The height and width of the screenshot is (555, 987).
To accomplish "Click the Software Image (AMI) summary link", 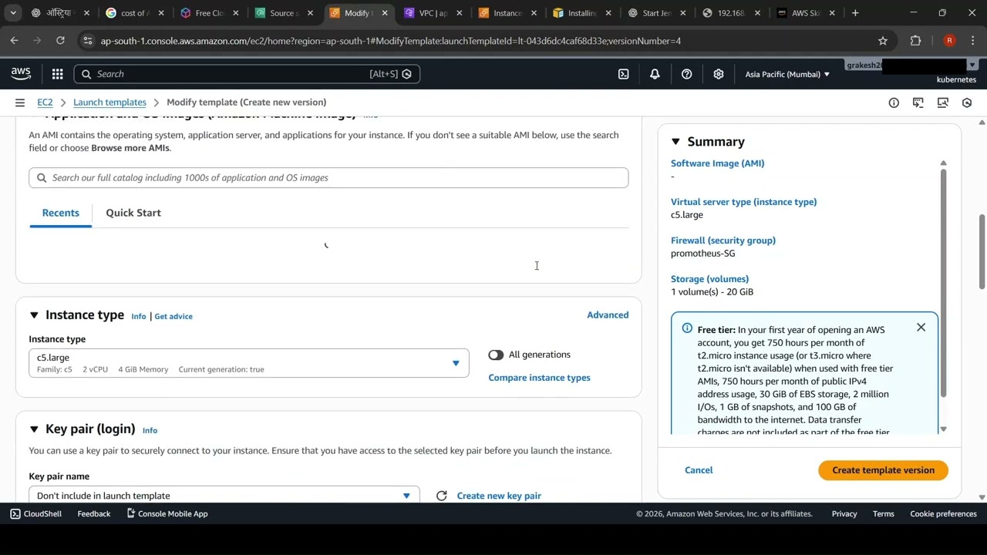I will click(717, 163).
